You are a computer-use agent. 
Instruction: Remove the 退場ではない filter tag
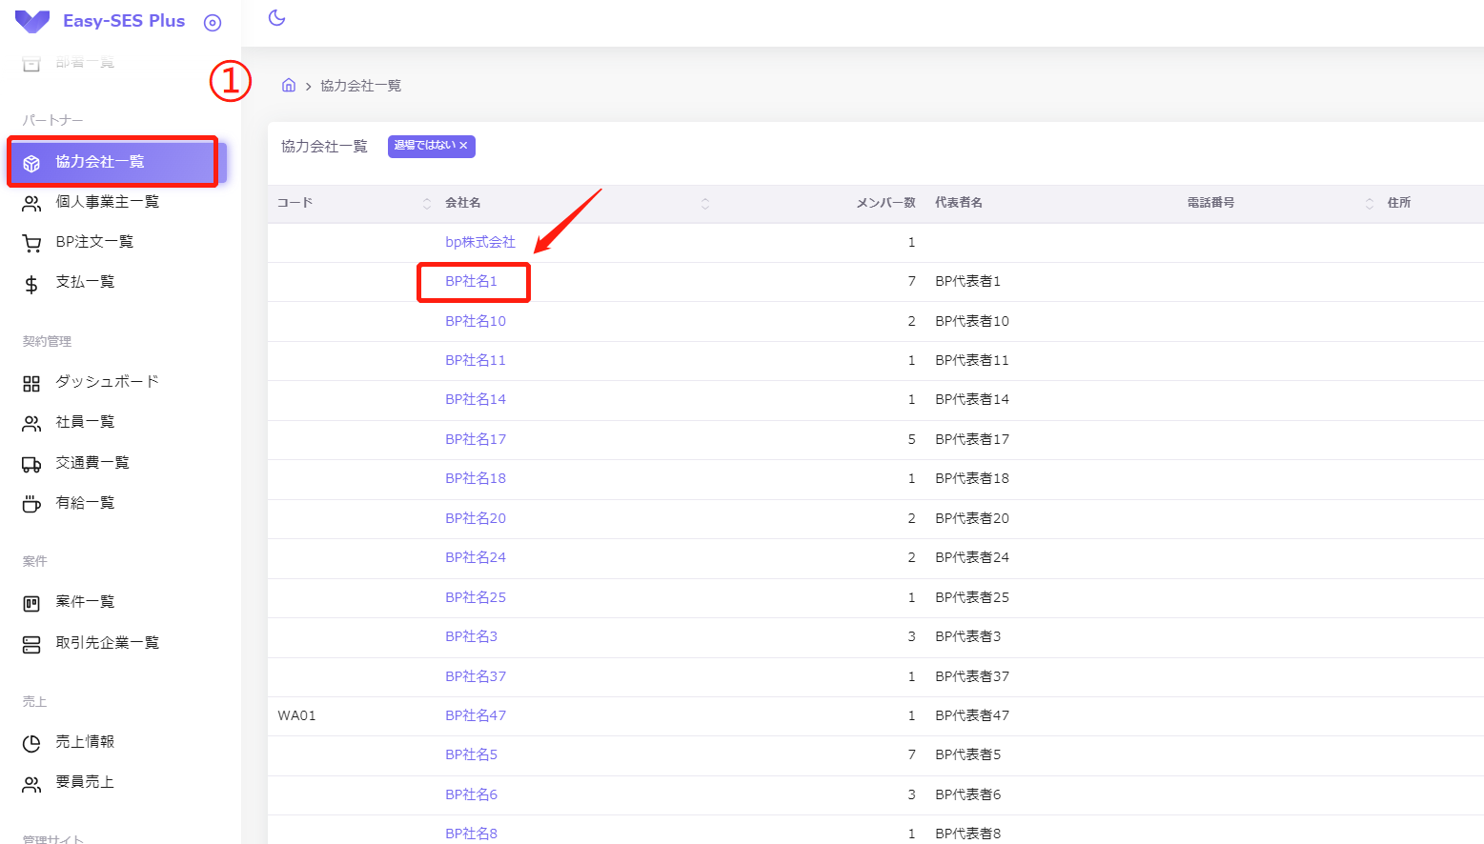[x=464, y=146]
